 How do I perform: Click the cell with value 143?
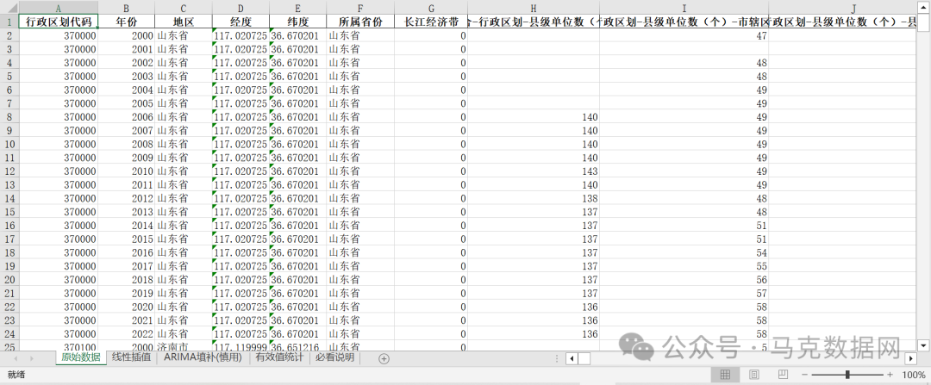[x=534, y=171]
